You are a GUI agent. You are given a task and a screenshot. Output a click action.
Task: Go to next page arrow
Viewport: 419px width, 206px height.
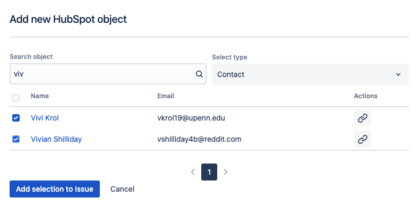click(226, 172)
